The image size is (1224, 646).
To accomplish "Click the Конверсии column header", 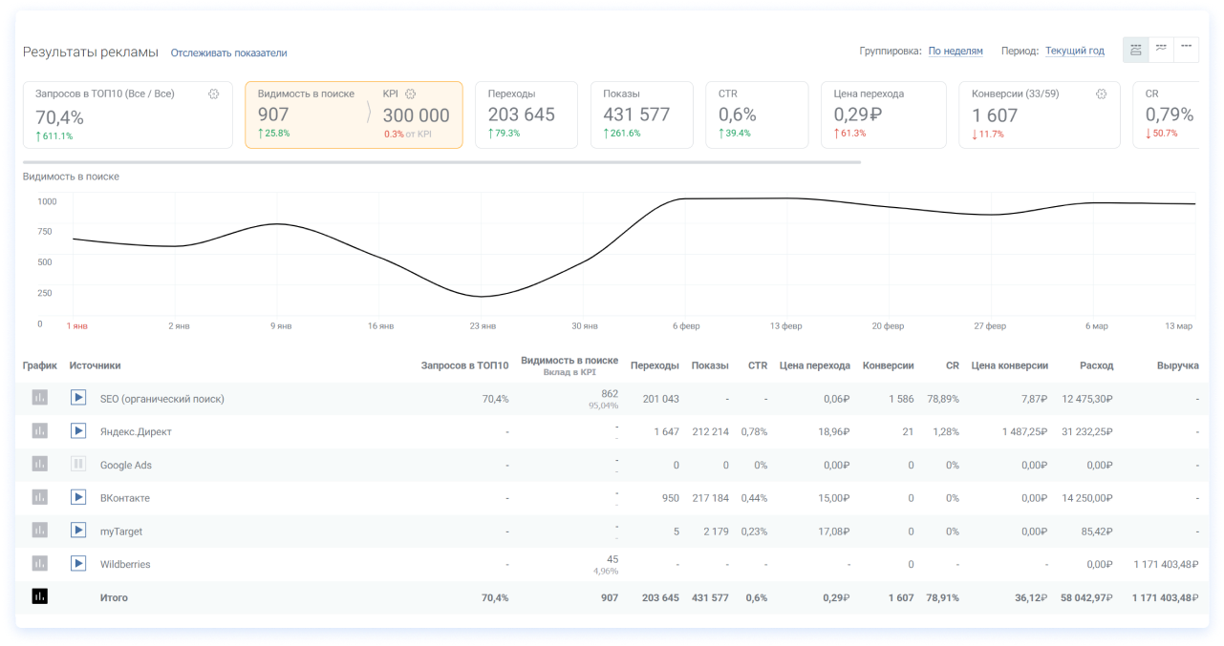I will 888,365.
